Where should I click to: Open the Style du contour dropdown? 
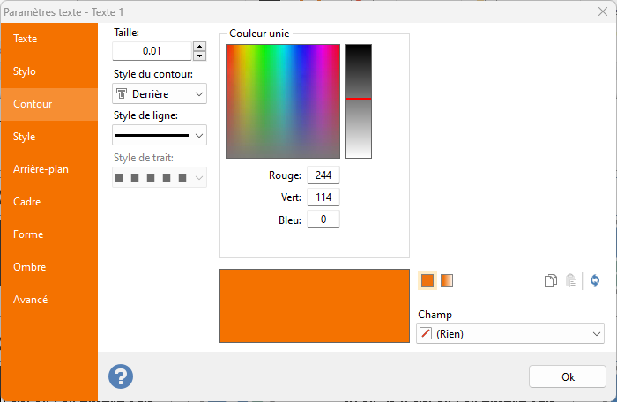(160, 93)
